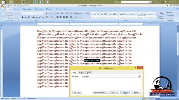Open the Mailings ribbon tab

pyautogui.click(x=49, y=9)
